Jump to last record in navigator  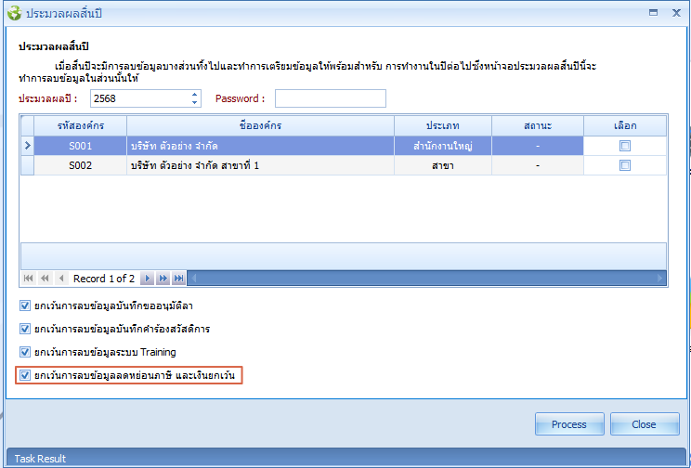click(178, 279)
